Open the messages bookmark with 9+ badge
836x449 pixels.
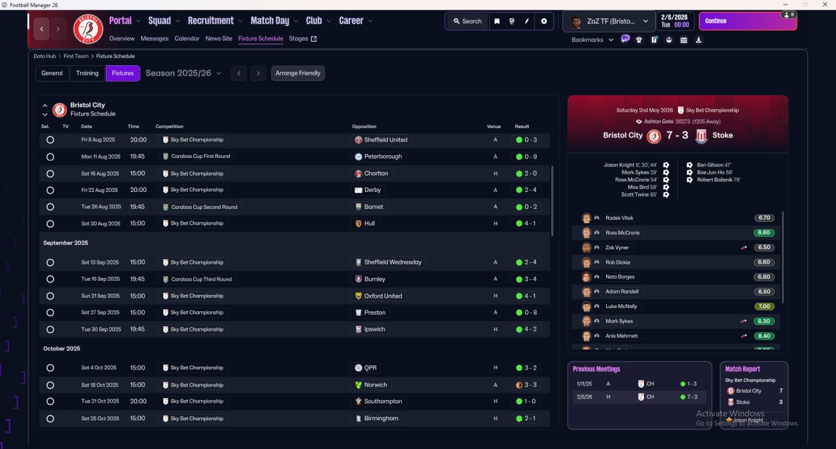click(625, 39)
